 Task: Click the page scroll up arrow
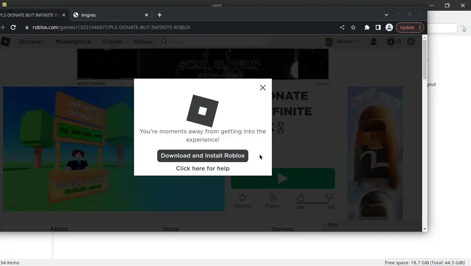click(425, 37)
